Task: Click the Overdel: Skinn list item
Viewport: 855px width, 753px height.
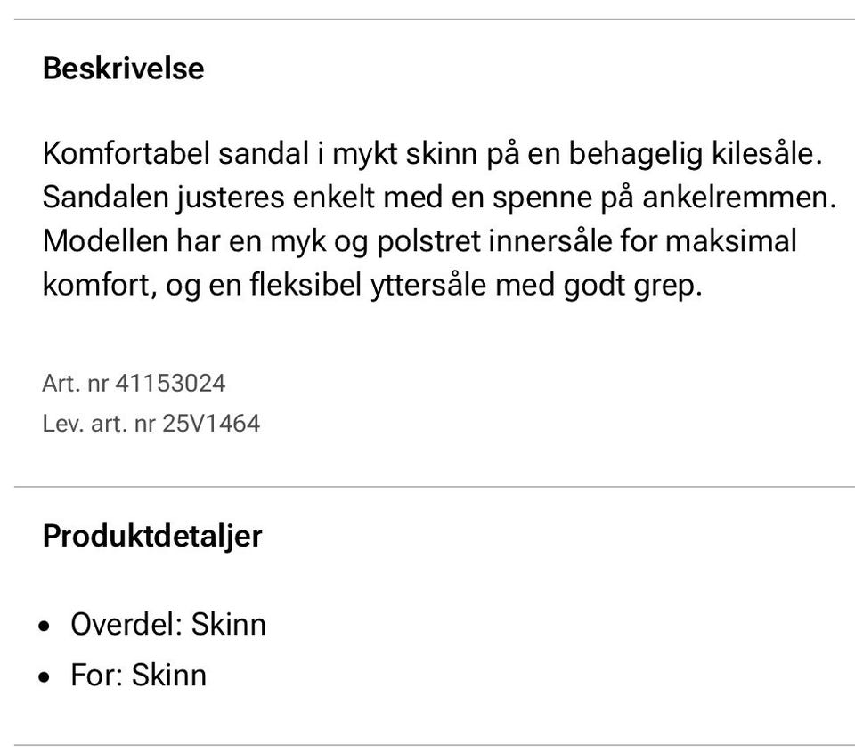Action: 167,624
